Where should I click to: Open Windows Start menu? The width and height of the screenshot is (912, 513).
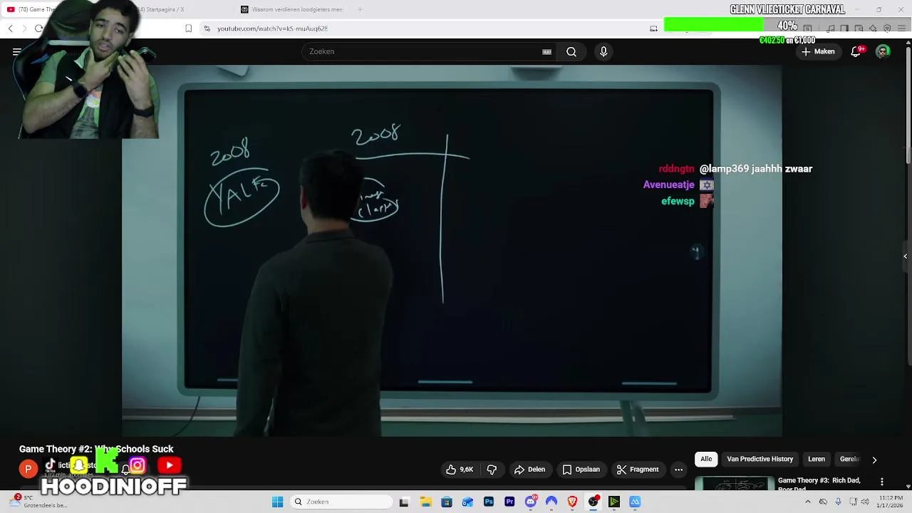point(277,502)
